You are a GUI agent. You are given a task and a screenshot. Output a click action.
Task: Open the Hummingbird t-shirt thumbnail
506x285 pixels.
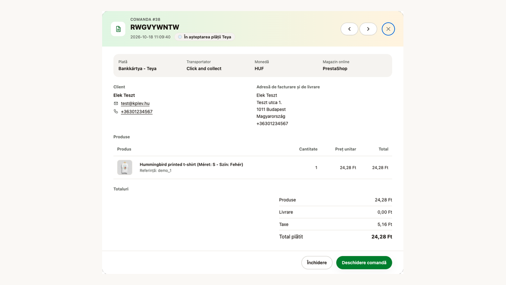(x=125, y=168)
